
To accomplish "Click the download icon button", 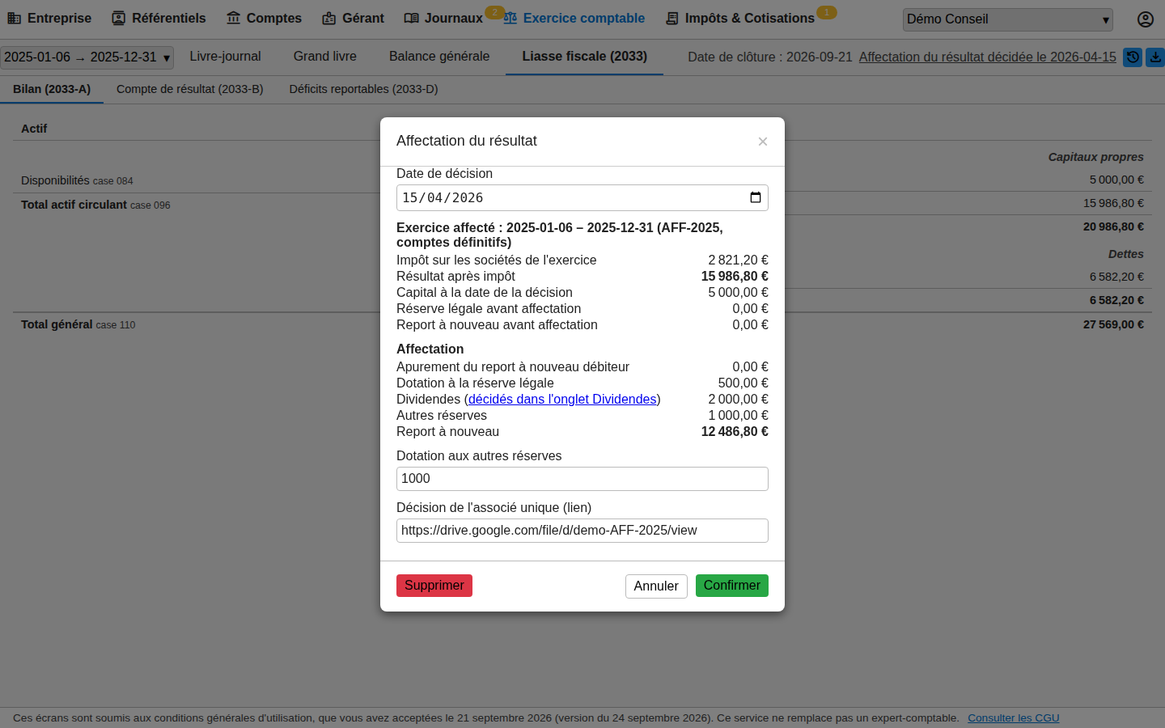I will [x=1155, y=57].
